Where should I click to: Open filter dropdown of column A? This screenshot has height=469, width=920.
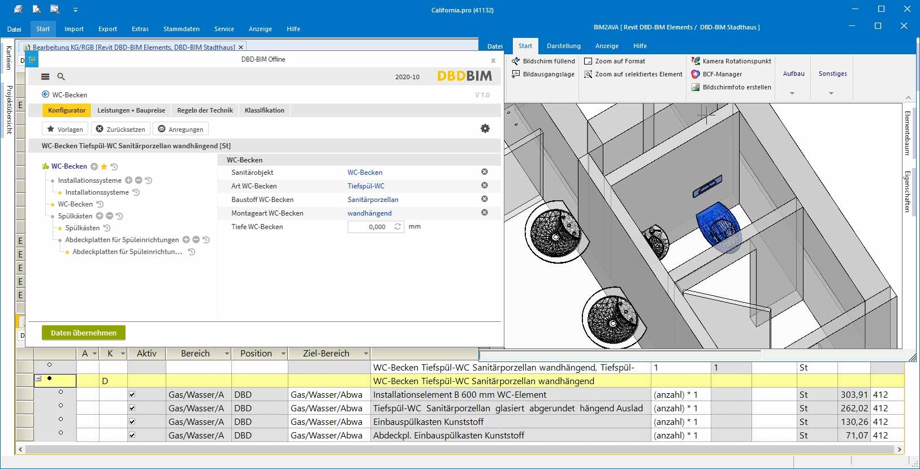pyautogui.click(x=94, y=354)
